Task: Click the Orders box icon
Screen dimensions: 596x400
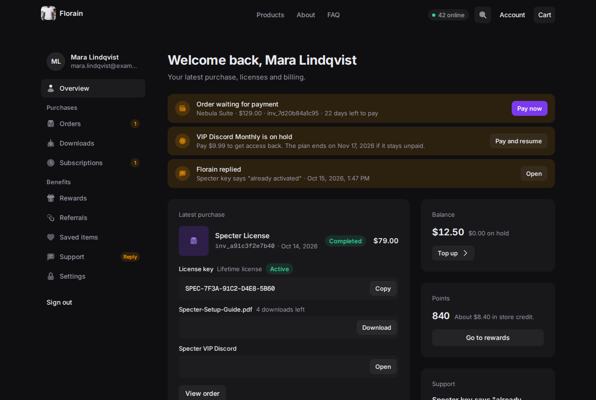Action: (51, 124)
